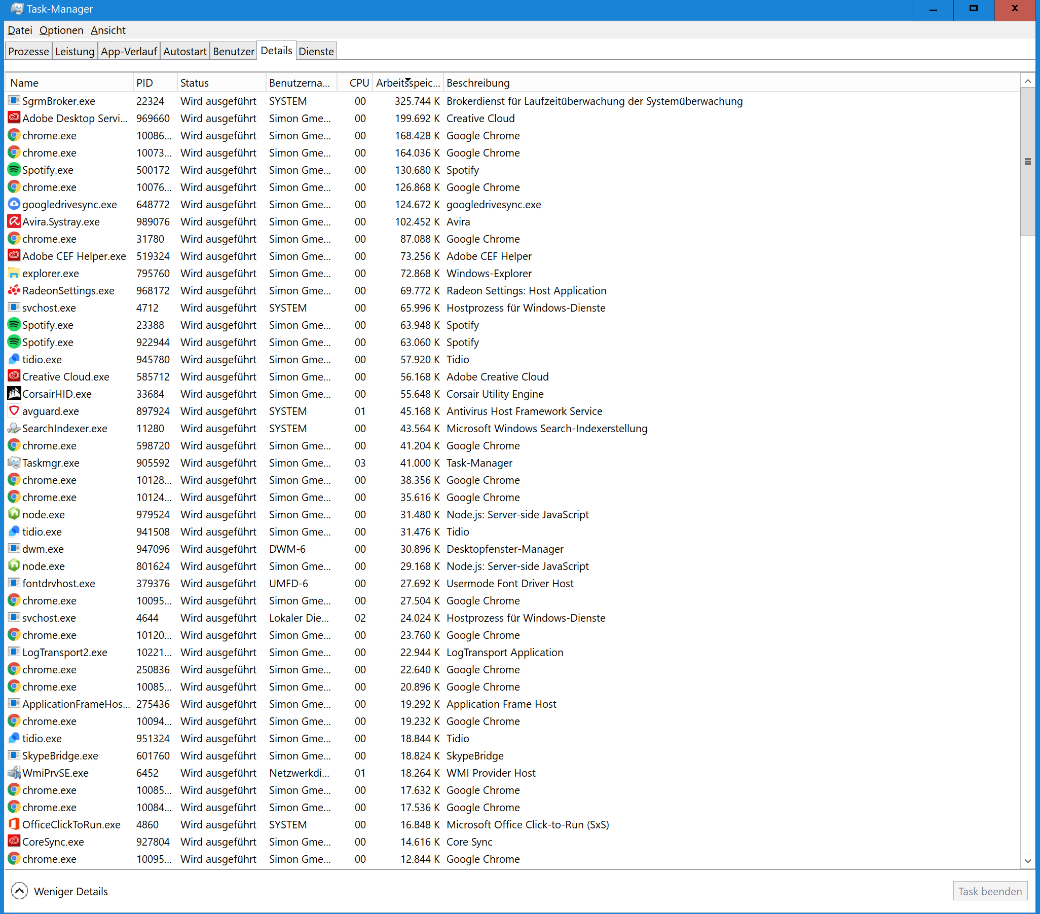This screenshot has width=1040, height=914.
Task: Click the SearchIndexer.exe icon
Action: click(14, 428)
